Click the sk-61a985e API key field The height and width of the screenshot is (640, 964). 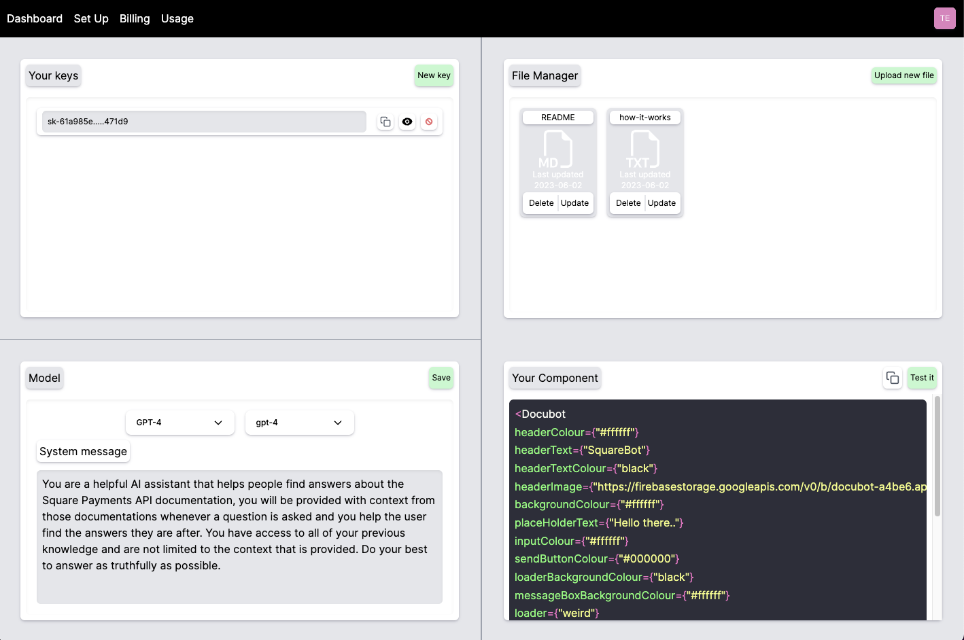[204, 122]
